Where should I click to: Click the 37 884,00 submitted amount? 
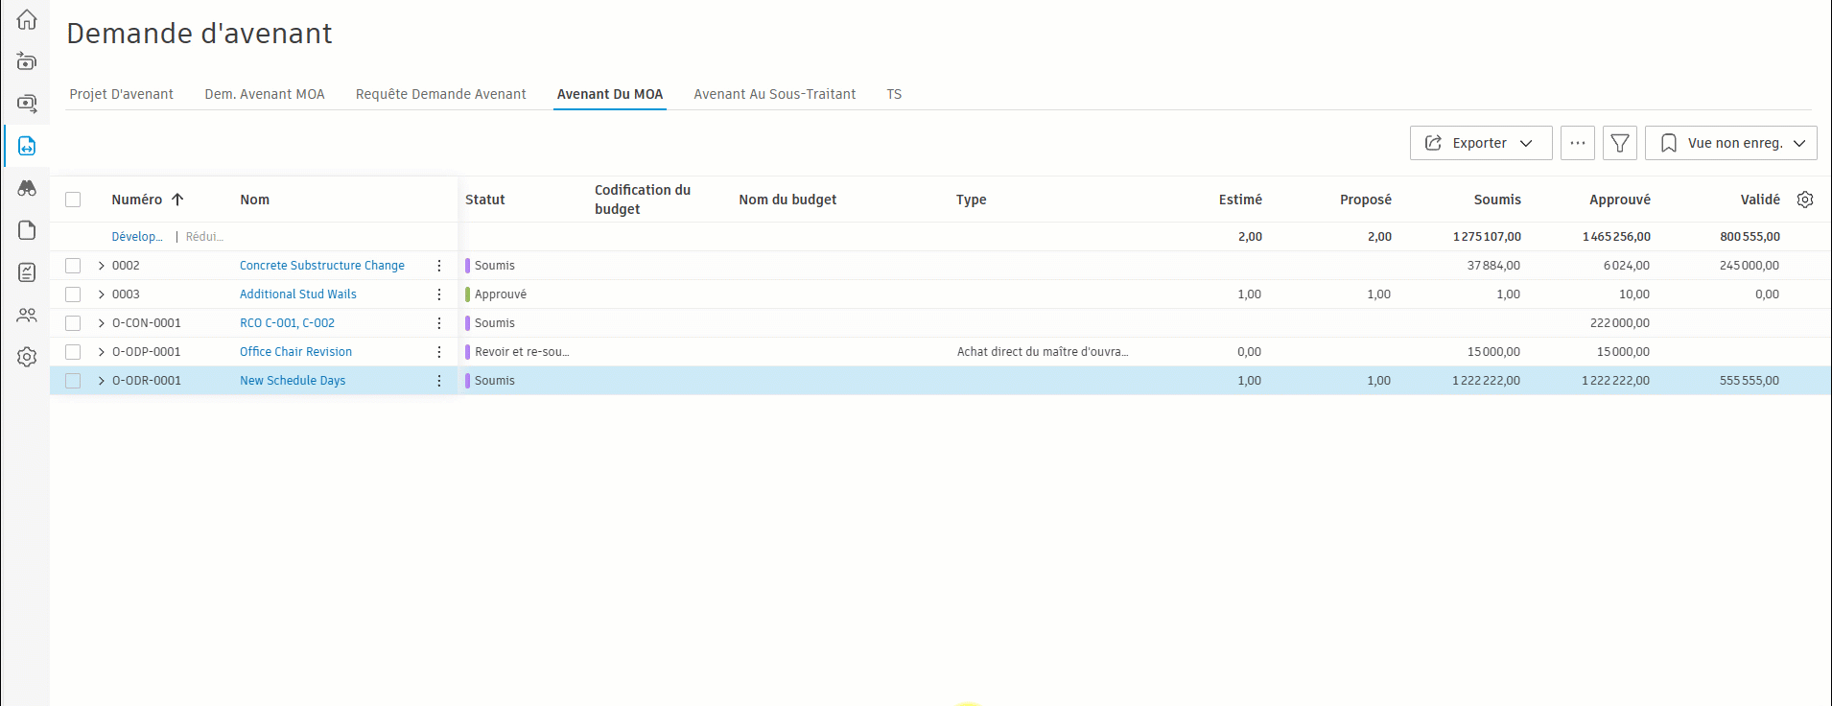pos(1493,266)
